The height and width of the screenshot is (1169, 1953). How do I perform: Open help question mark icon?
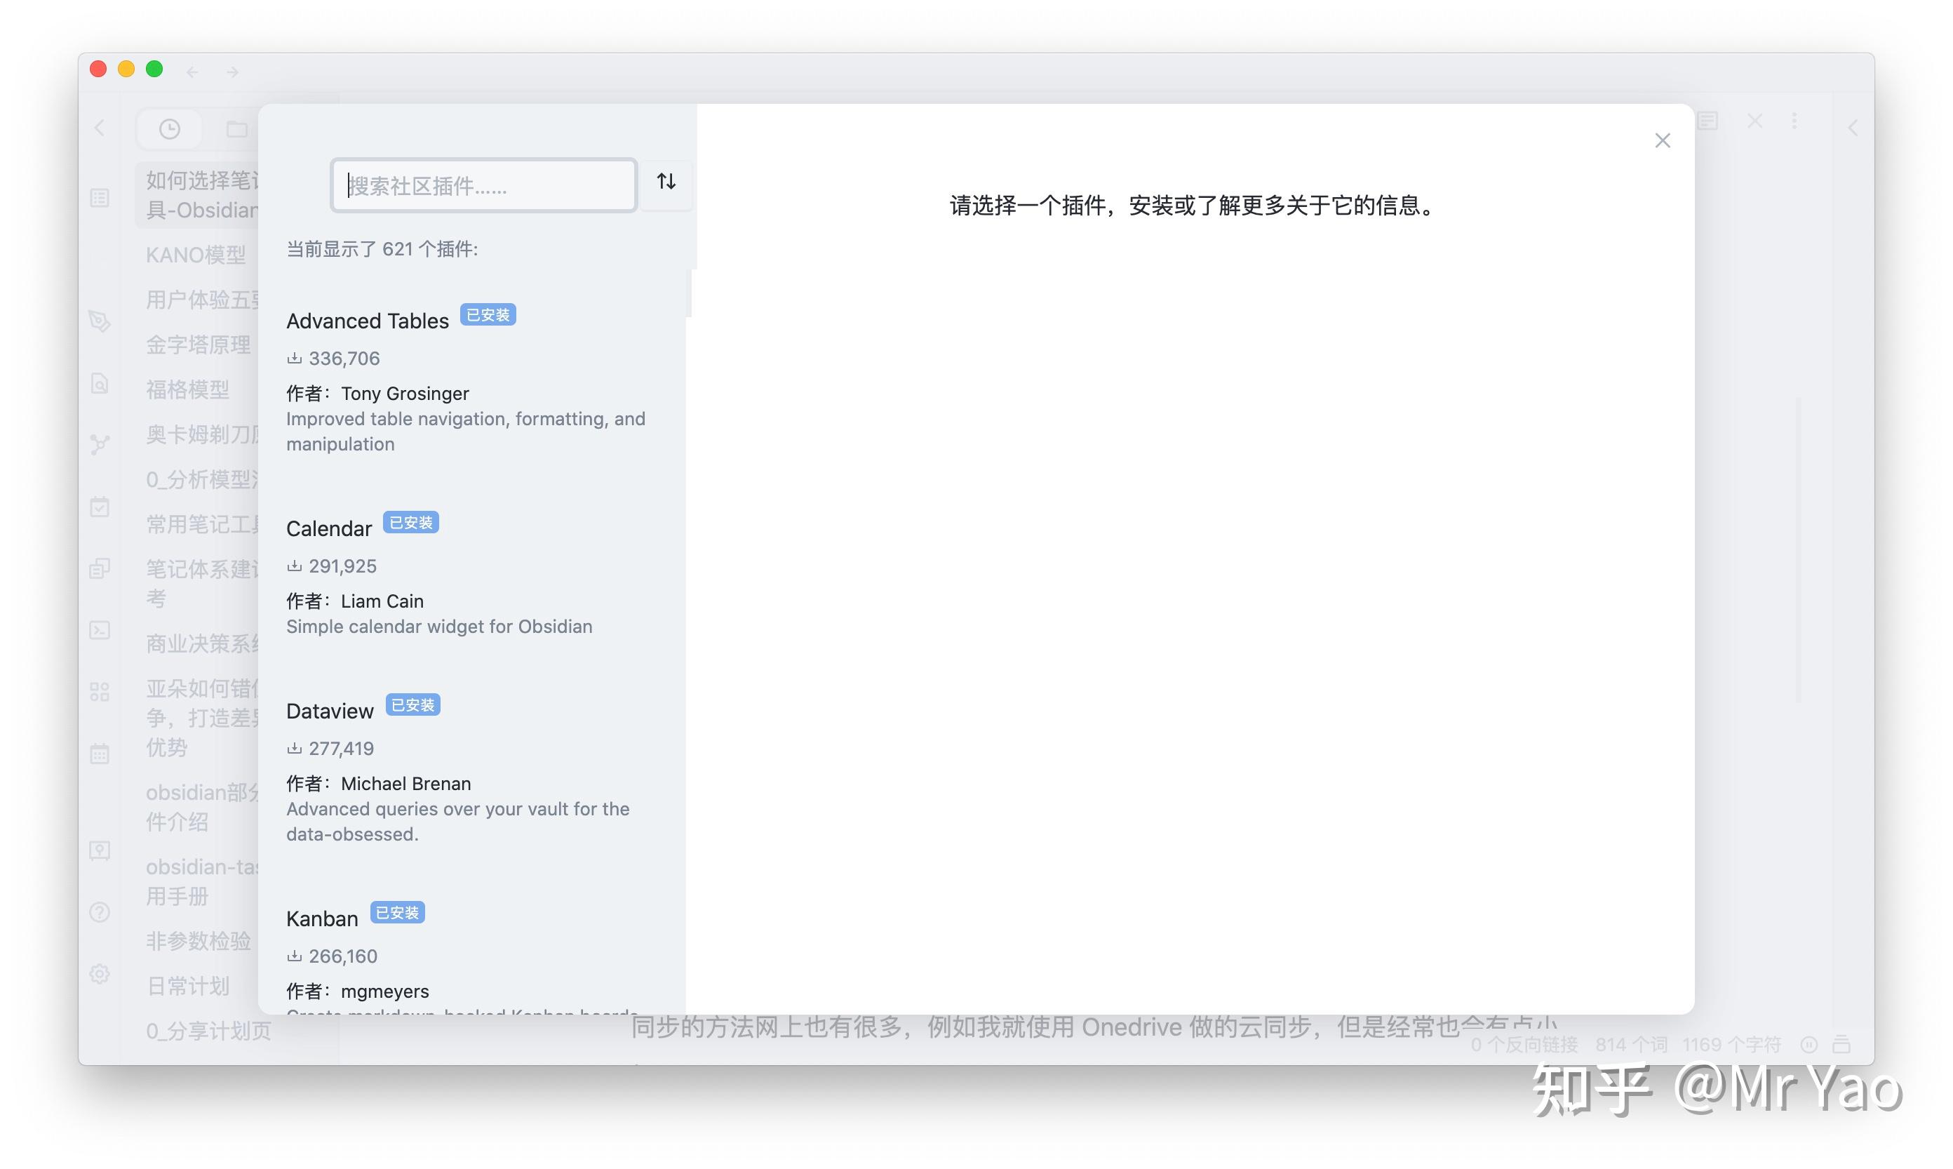tap(100, 912)
